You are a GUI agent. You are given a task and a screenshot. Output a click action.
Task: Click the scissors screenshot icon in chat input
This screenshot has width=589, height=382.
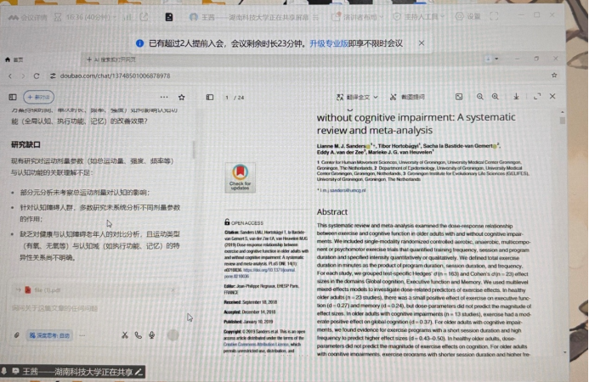pos(124,335)
